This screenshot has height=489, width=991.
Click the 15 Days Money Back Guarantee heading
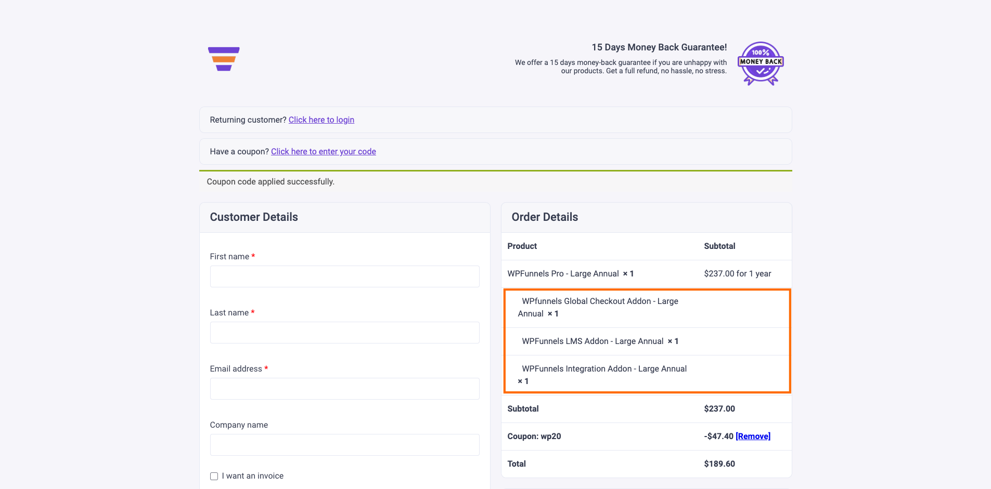pyautogui.click(x=659, y=47)
